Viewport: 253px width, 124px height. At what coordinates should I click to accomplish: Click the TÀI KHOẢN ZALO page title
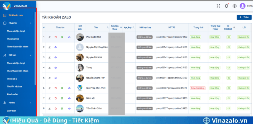pos(57,17)
